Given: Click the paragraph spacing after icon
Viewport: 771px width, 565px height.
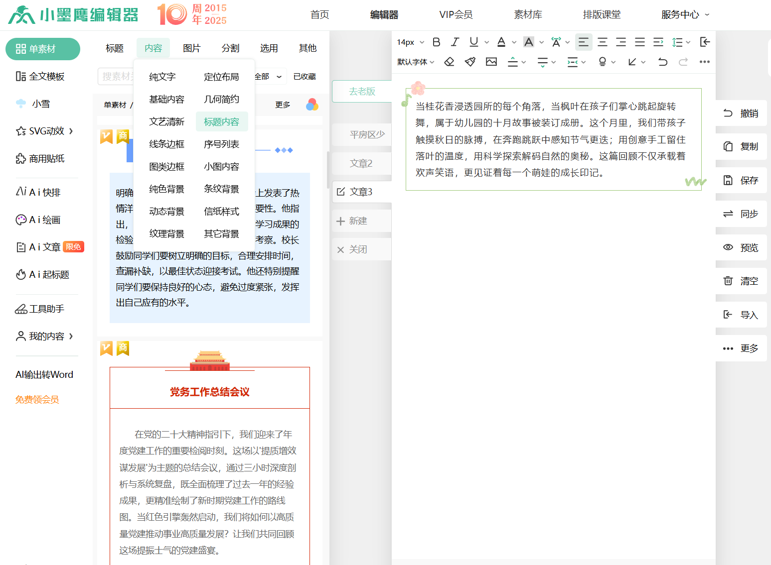Looking at the screenshot, I should 543,62.
